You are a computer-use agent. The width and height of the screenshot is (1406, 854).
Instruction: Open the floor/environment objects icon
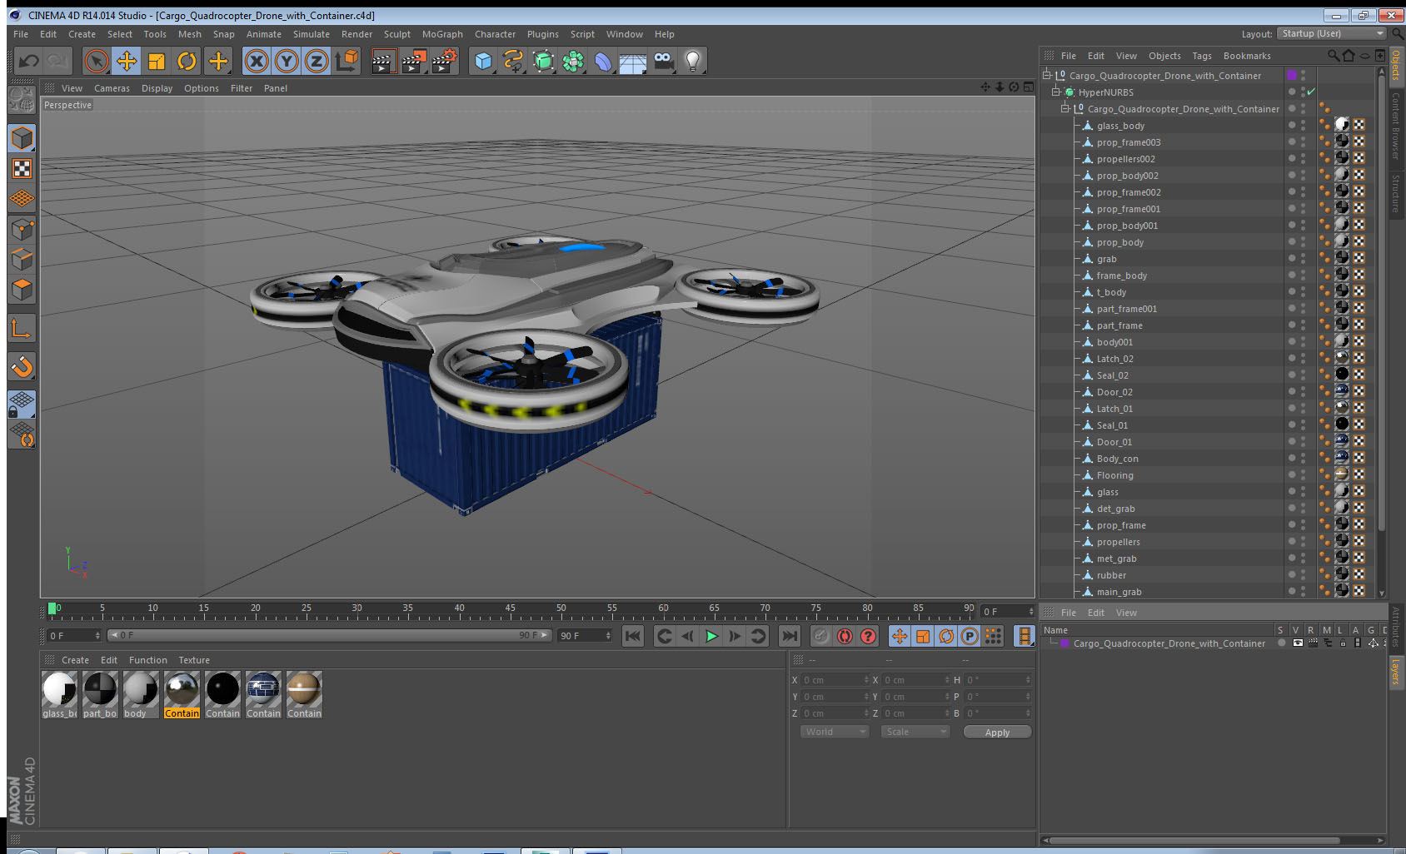pyautogui.click(x=633, y=61)
